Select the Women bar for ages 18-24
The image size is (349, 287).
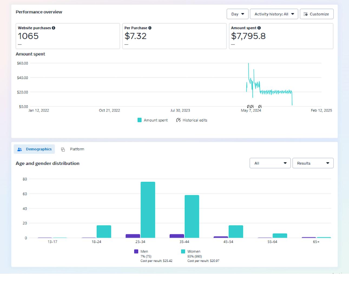tap(104, 232)
